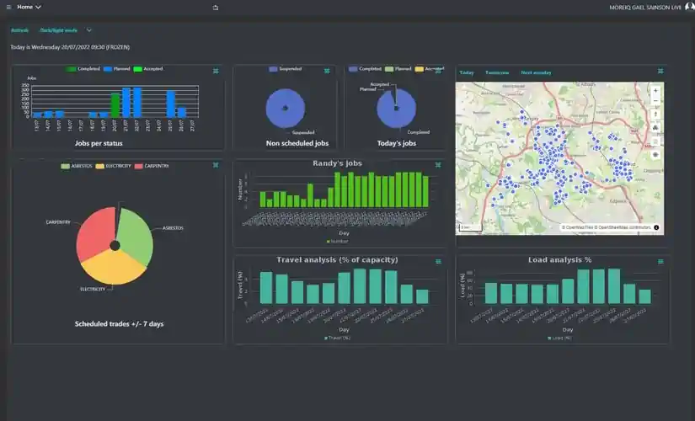Zoom in on the map
This screenshot has width=695, height=421.
(655, 91)
